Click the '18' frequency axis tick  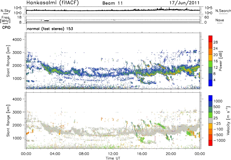pyautogui.click(x=19, y=17)
